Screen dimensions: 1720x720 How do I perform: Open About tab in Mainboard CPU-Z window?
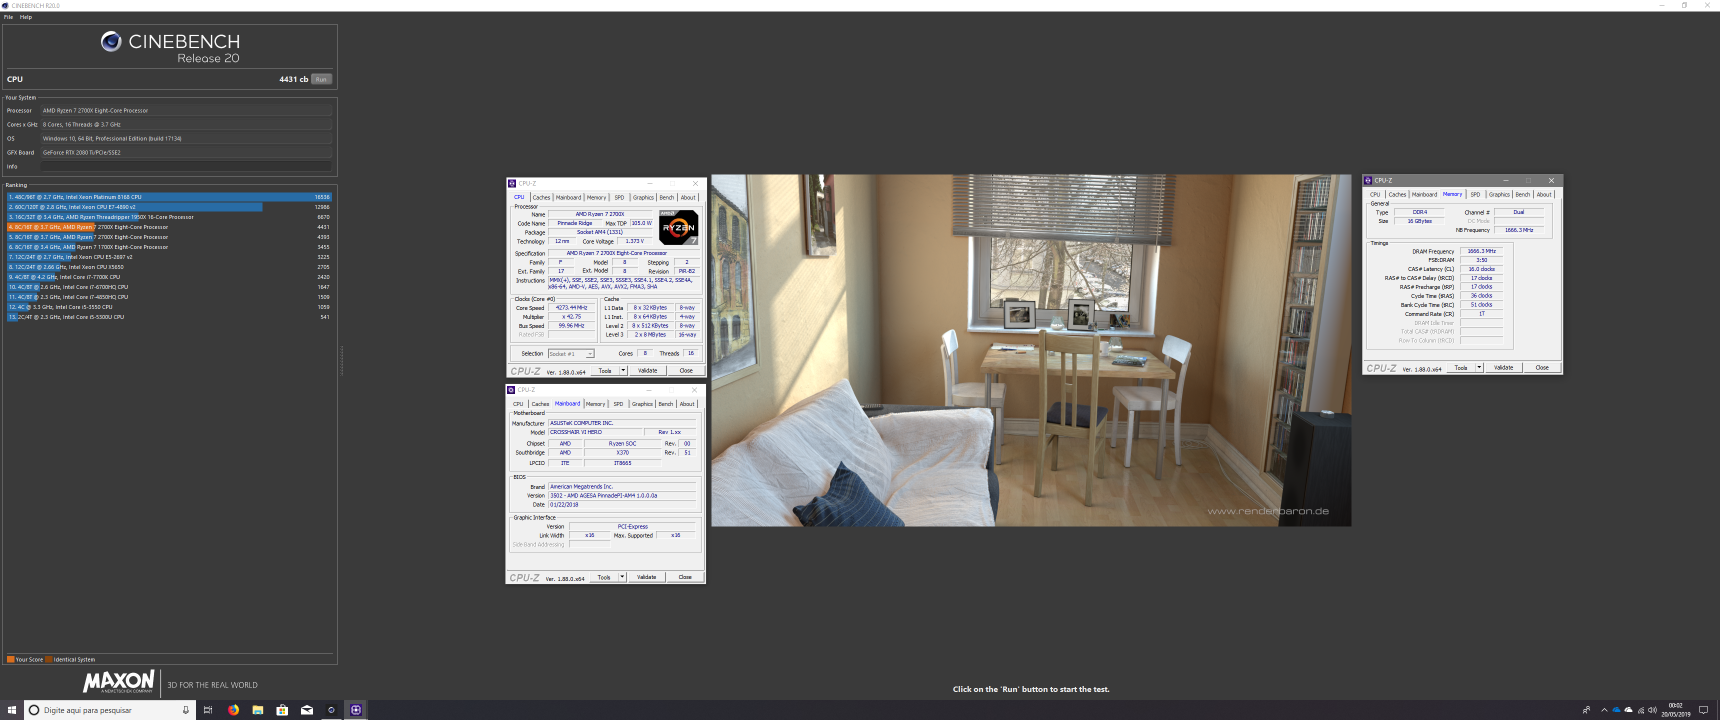(x=687, y=404)
